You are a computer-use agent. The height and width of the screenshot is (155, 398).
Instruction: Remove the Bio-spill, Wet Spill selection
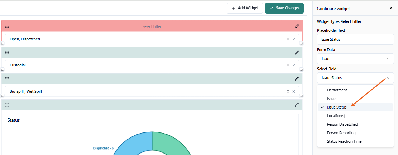click(x=294, y=92)
